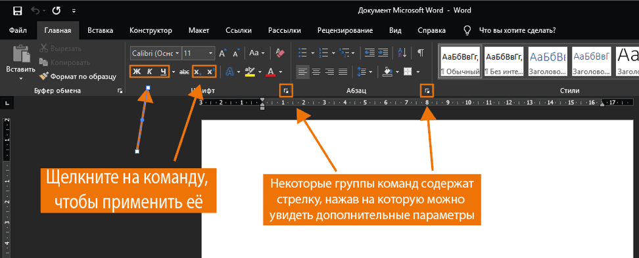639x258 pixels.
Task: Toggle subscript x₂ formatting
Action: [x=198, y=72]
